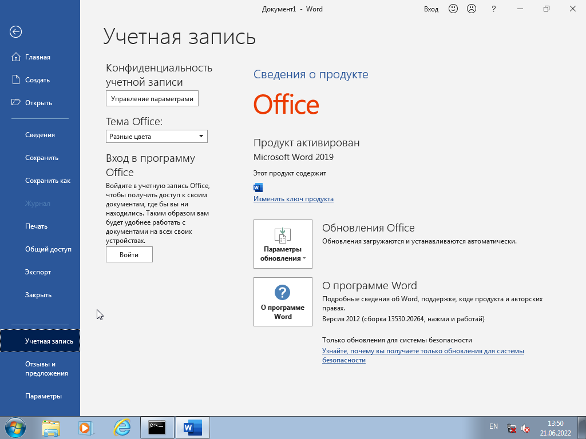Click the EN language indicator
Viewport: 586px width, 439px height.
pyautogui.click(x=493, y=426)
